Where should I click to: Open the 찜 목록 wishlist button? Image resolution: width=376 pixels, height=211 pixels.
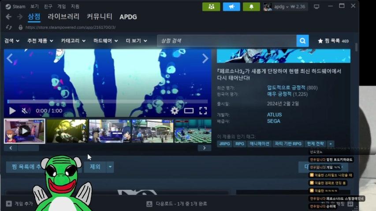pyautogui.click(x=333, y=41)
